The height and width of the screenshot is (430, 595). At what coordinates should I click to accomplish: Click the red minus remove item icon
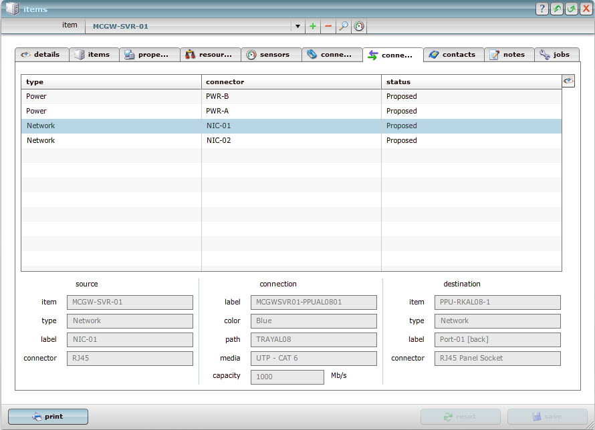click(x=328, y=27)
